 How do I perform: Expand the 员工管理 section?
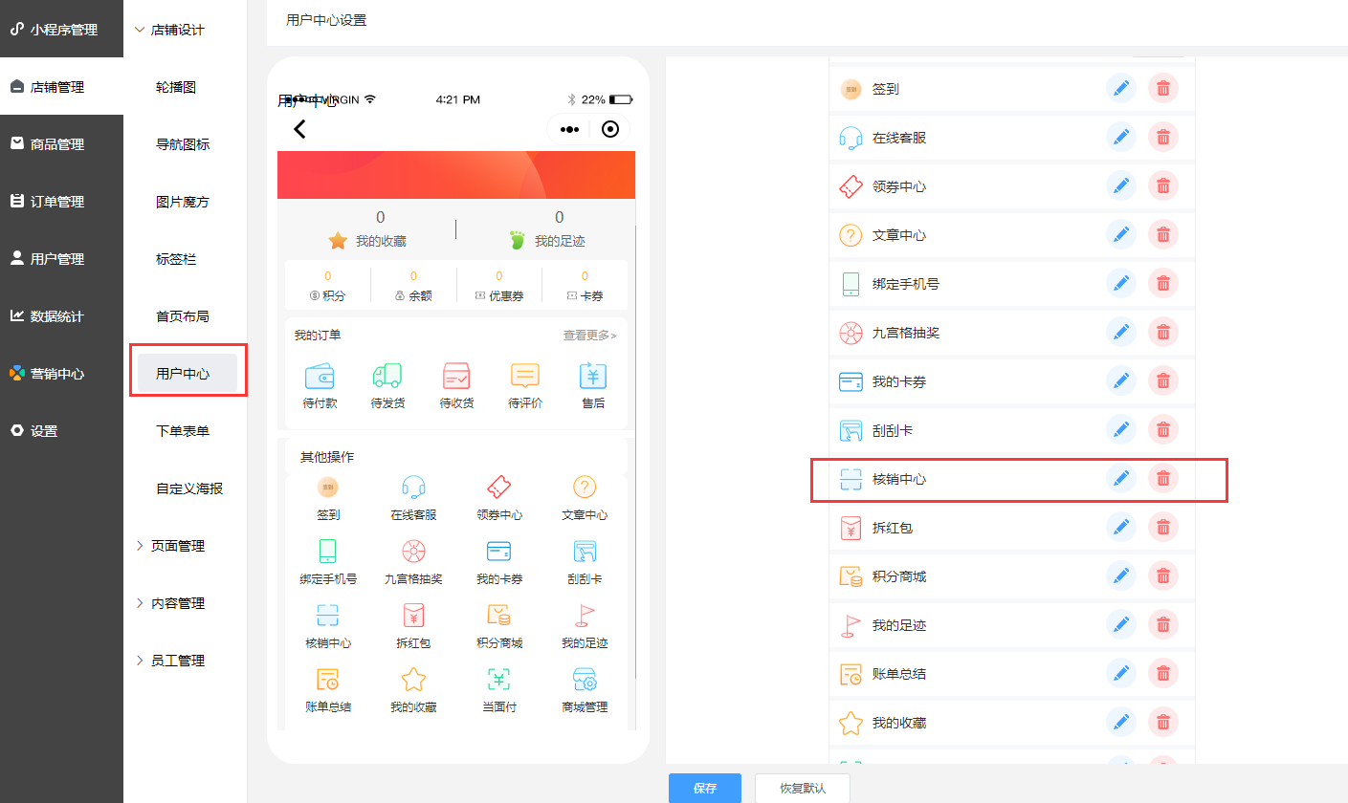click(x=170, y=661)
